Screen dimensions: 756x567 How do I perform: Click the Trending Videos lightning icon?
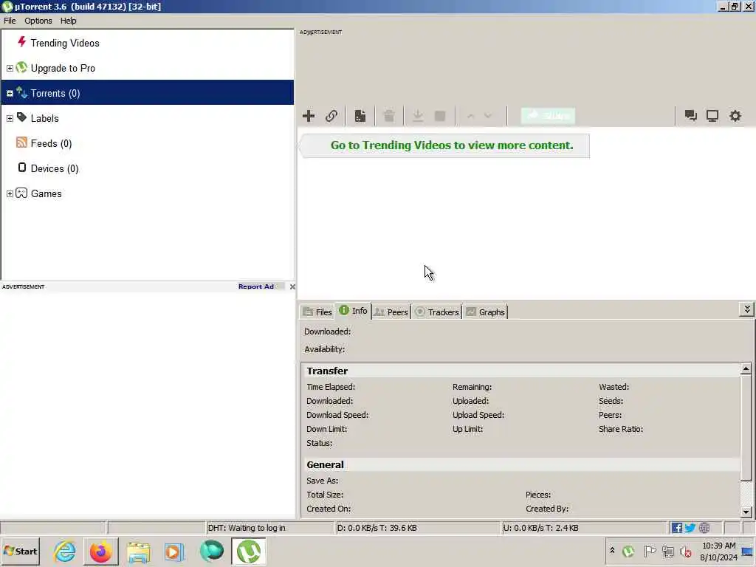click(x=21, y=41)
